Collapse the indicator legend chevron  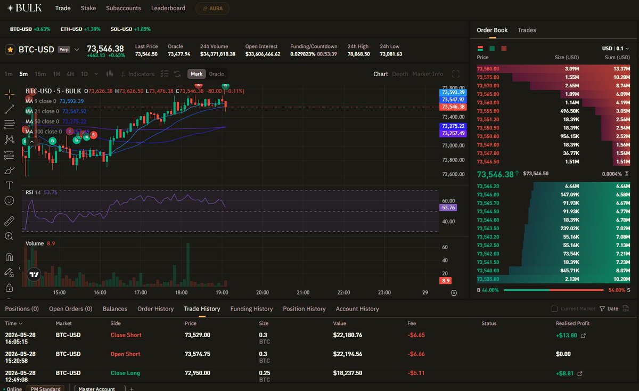[x=32, y=141]
